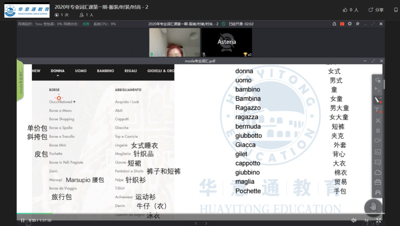
Task: Open the classroom settings gear
Action: [350, 24]
